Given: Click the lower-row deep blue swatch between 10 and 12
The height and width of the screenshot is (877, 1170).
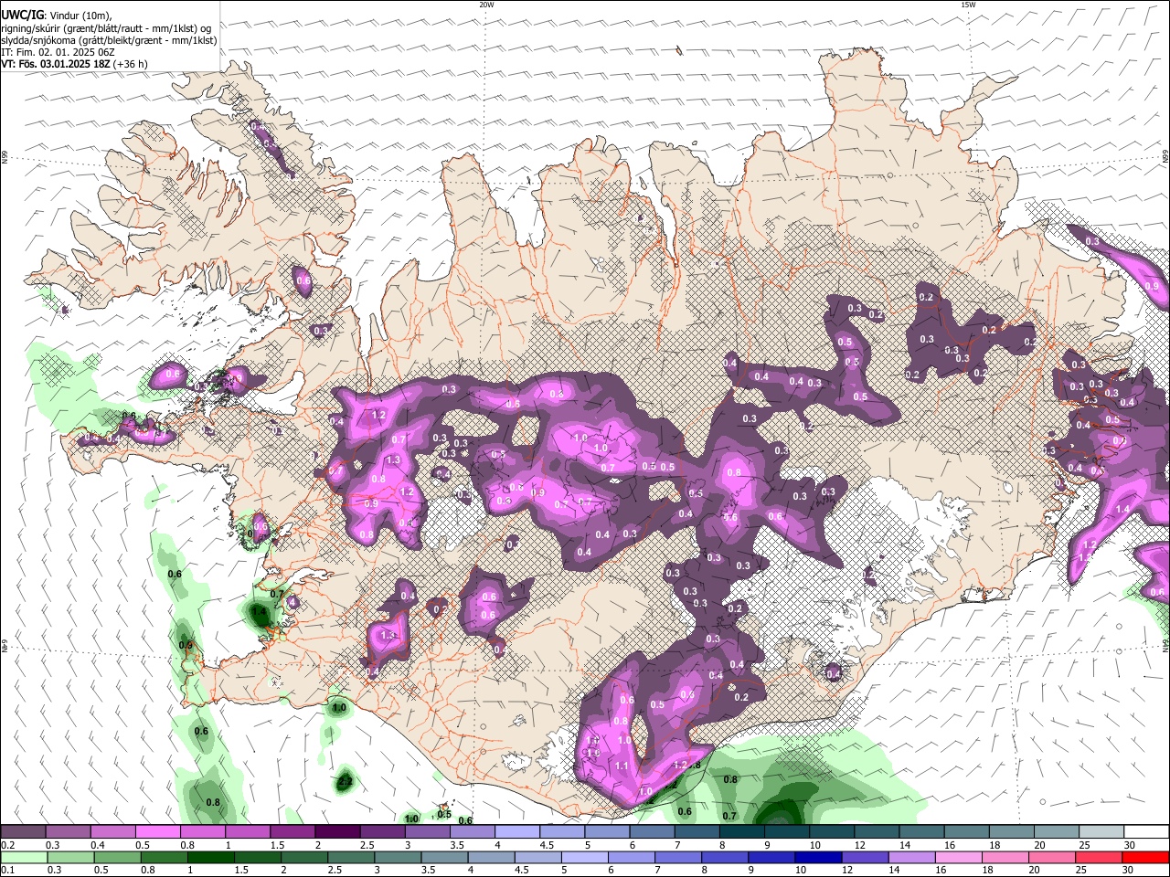Looking at the screenshot, I should [x=818, y=857].
